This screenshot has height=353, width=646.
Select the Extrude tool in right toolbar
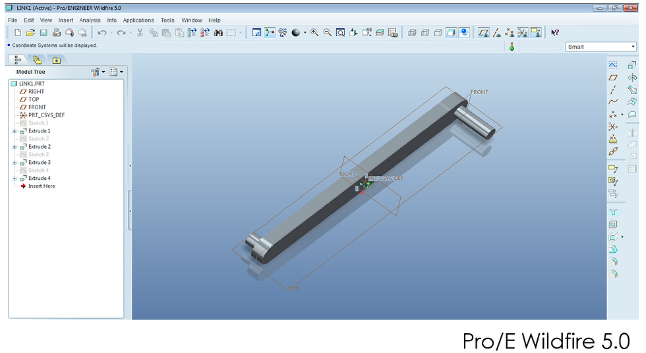tap(632, 65)
